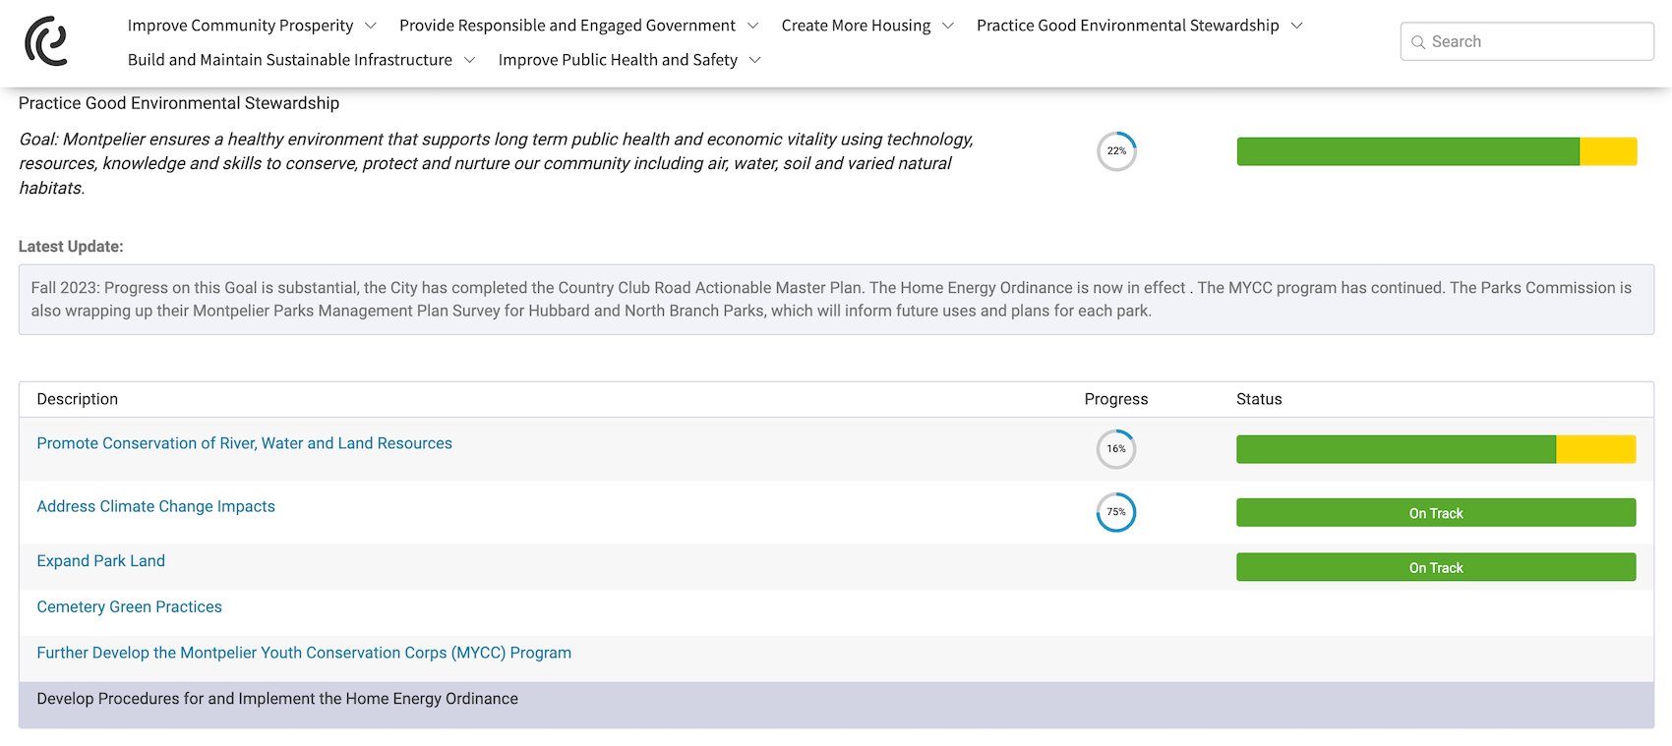Click the Status column header
This screenshot has width=1672, height=746.
(1259, 399)
